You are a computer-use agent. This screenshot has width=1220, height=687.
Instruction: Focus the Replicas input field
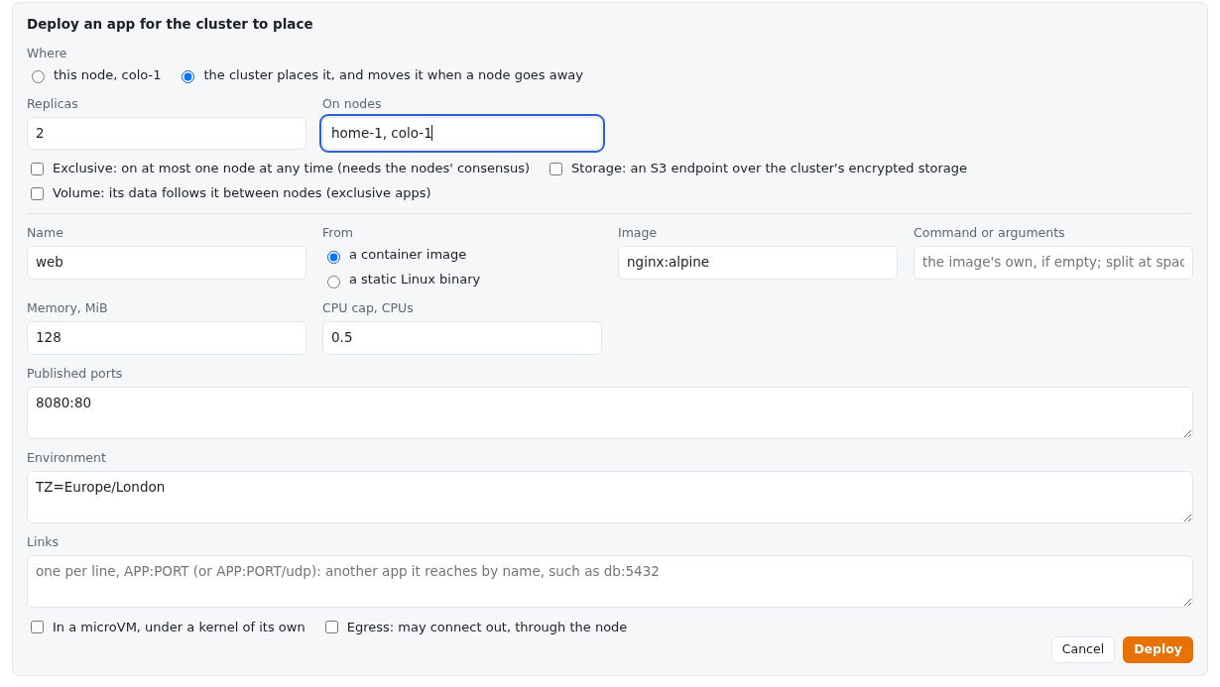(x=167, y=133)
